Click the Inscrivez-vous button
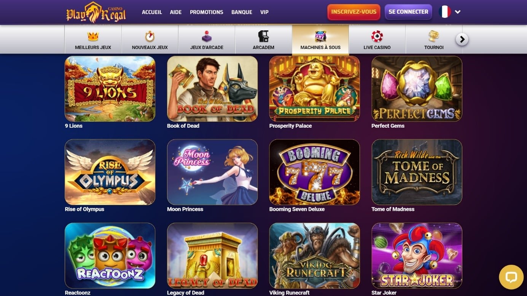527x296 pixels. [354, 12]
